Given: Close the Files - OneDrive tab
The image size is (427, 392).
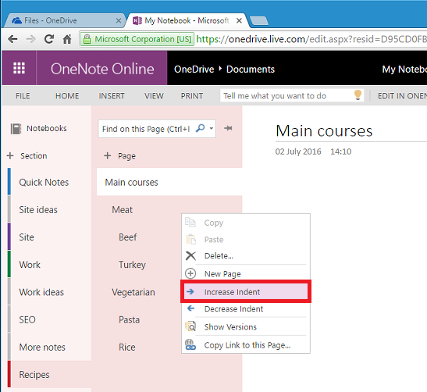Looking at the screenshot, I should click(119, 21).
